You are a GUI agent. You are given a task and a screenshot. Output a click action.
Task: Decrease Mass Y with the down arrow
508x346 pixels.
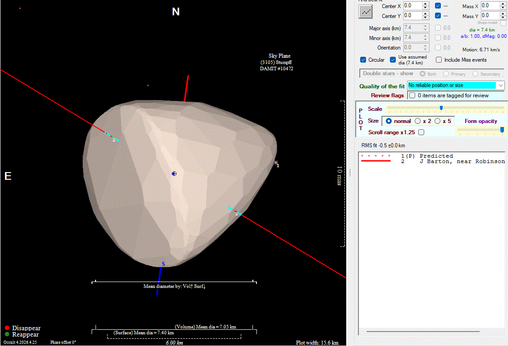point(503,18)
